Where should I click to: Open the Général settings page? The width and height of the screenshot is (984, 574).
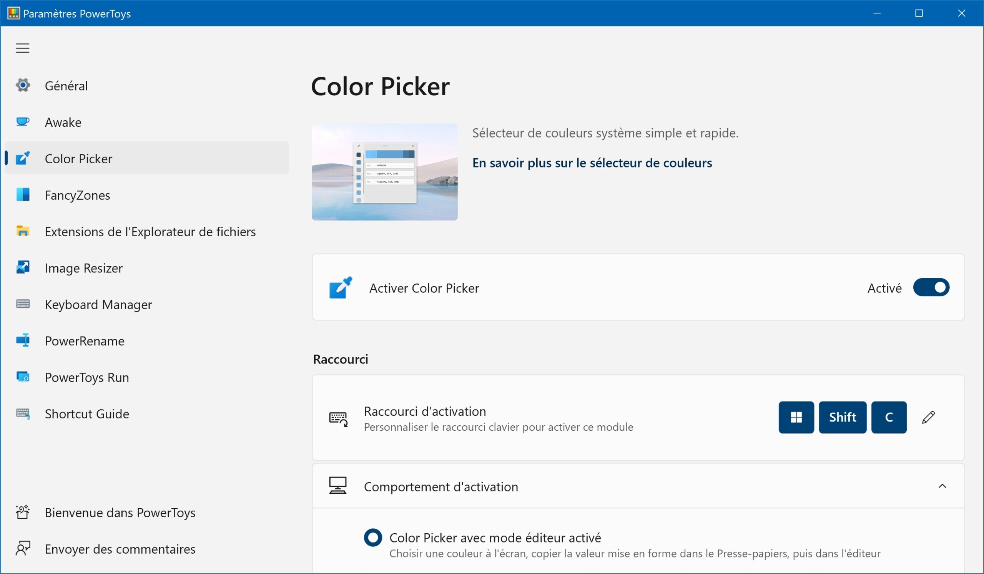pyautogui.click(x=147, y=85)
